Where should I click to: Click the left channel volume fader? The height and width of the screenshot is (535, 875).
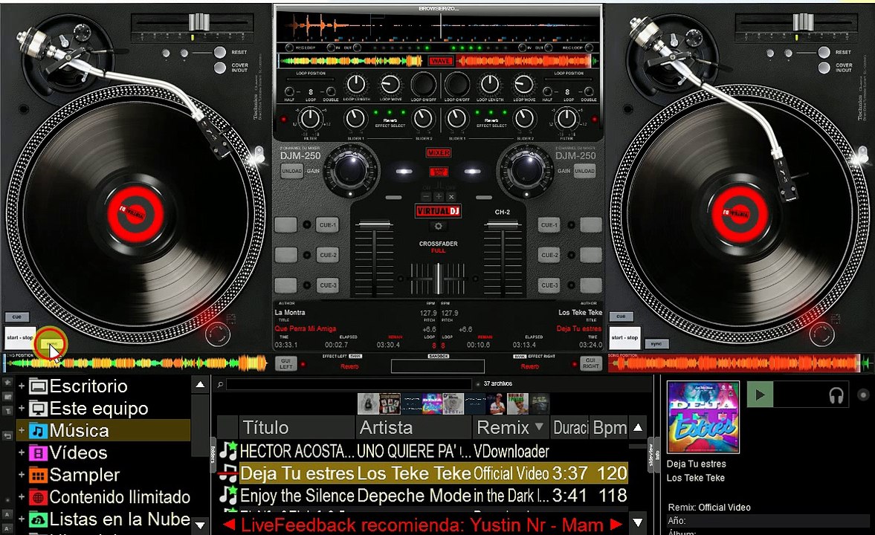tap(374, 225)
